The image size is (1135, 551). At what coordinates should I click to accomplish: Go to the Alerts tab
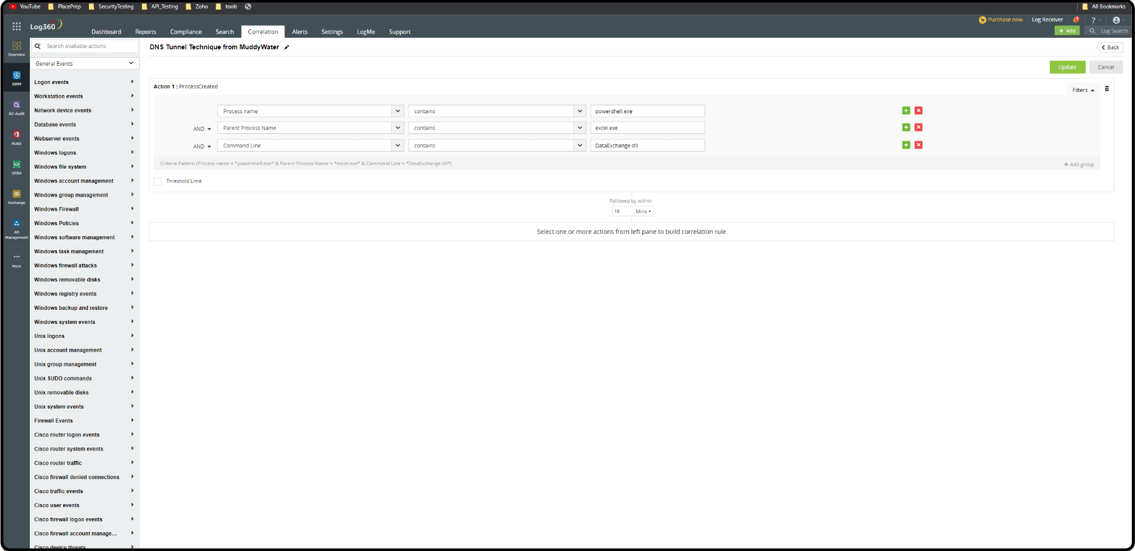pos(300,32)
